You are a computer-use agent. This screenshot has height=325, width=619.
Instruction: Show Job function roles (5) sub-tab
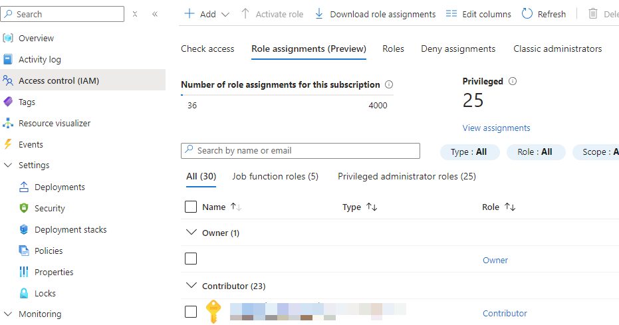[x=275, y=176]
